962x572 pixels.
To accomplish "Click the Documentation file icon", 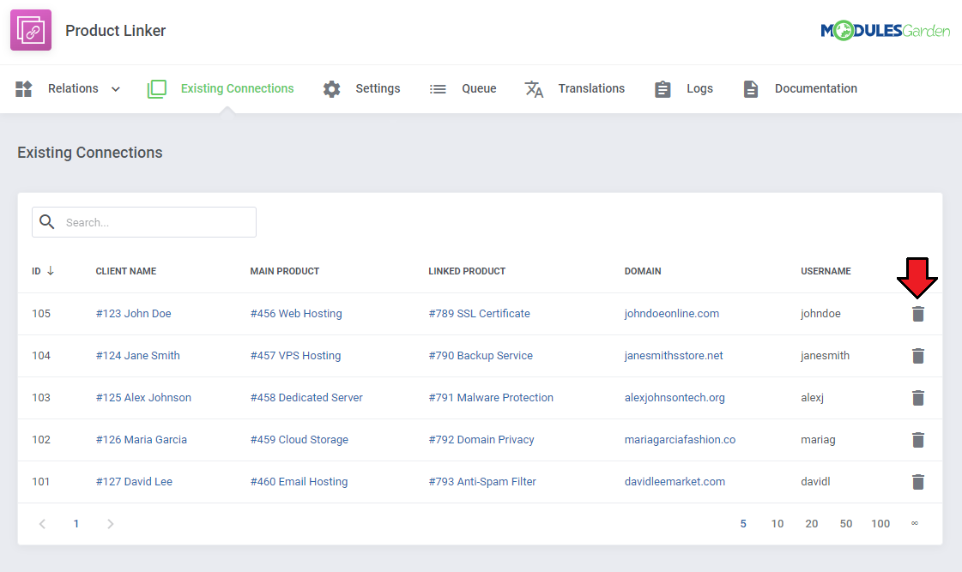I will 750,89.
